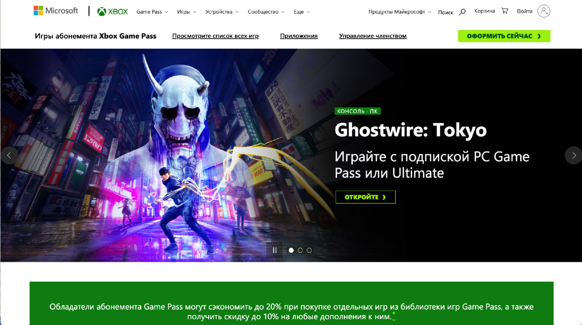Viewport: 582px width, 325px height.
Task: Expand the Game Pass menu
Action: (x=152, y=12)
